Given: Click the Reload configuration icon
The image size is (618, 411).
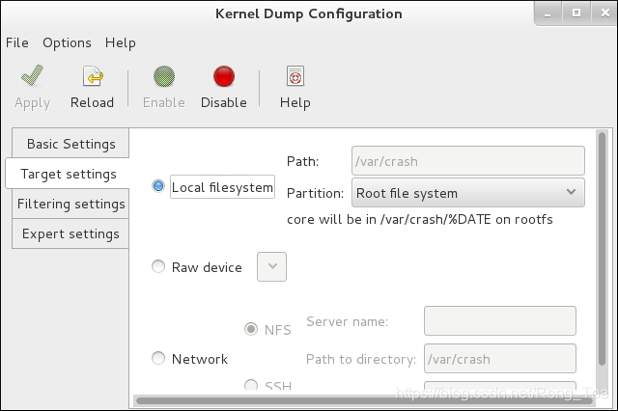Looking at the screenshot, I should tap(93, 75).
